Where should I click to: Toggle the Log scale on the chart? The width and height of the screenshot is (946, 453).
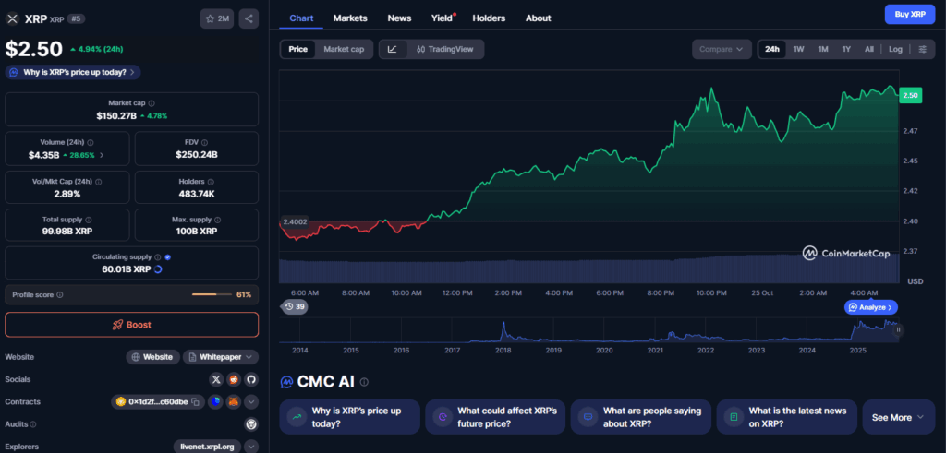tap(895, 49)
